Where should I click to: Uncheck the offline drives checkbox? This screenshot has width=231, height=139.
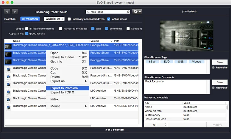(x=109, y=19)
